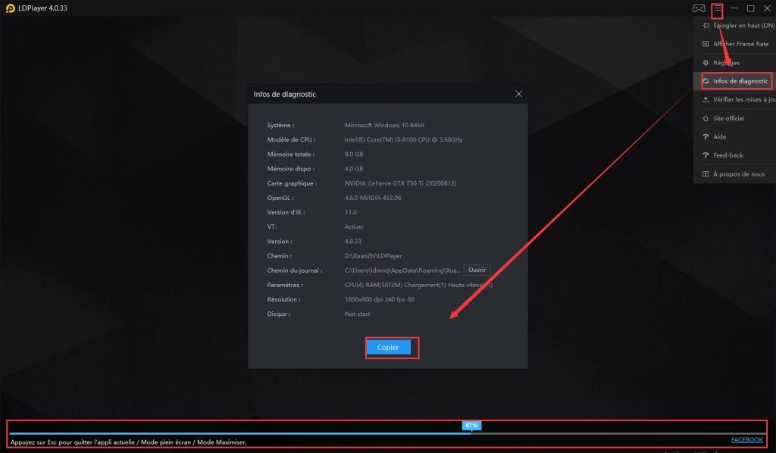This screenshot has width=776, height=453.
Task: Close the Infos de diagnostic dialog
Action: (x=518, y=94)
